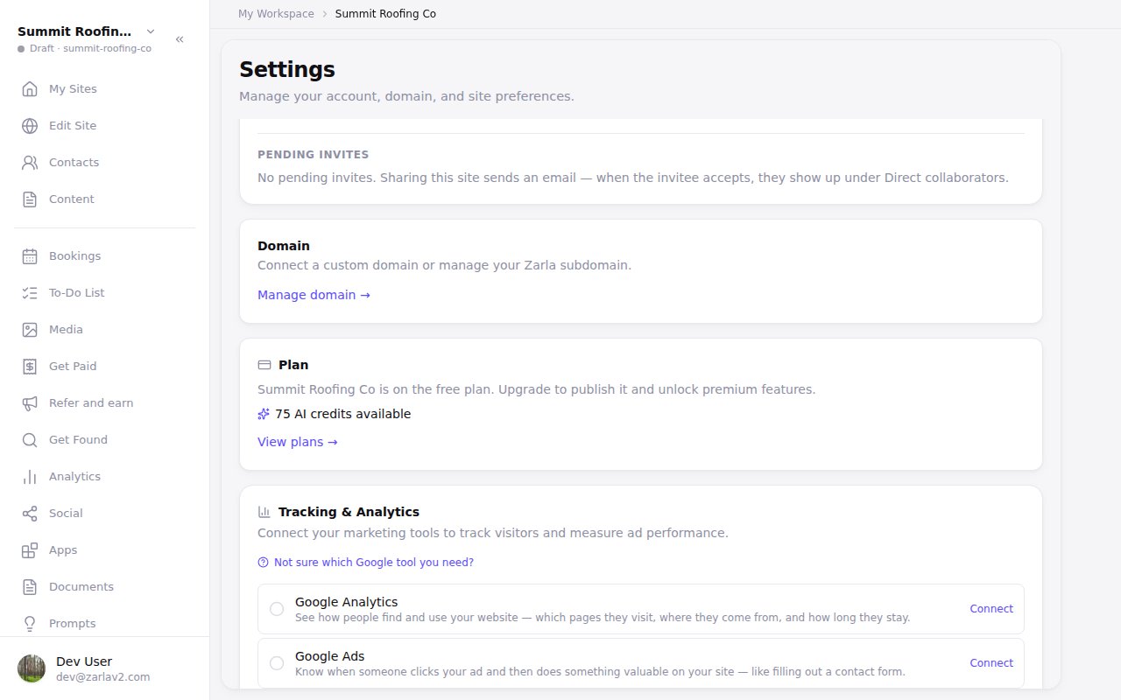Go to the Edit Site menu label

point(73,126)
